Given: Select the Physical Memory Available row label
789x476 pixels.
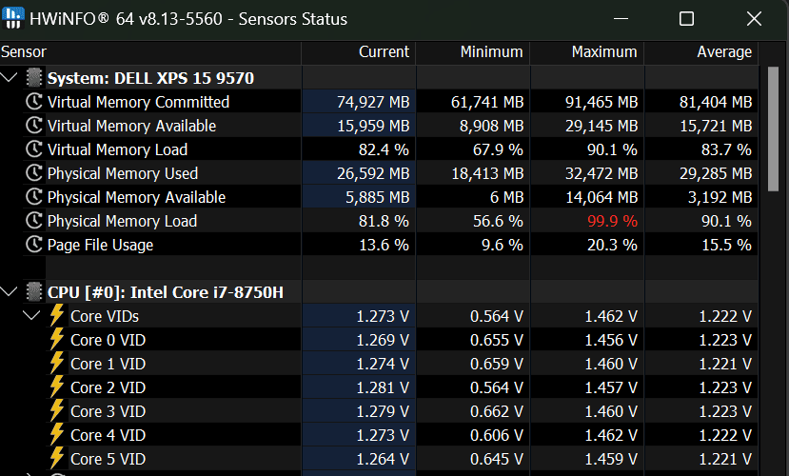Looking at the screenshot, I should pyautogui.click(x=136, y=197).
